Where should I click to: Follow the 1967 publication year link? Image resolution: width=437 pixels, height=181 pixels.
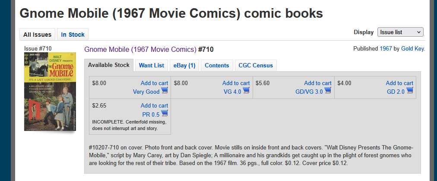pos(386,48)
